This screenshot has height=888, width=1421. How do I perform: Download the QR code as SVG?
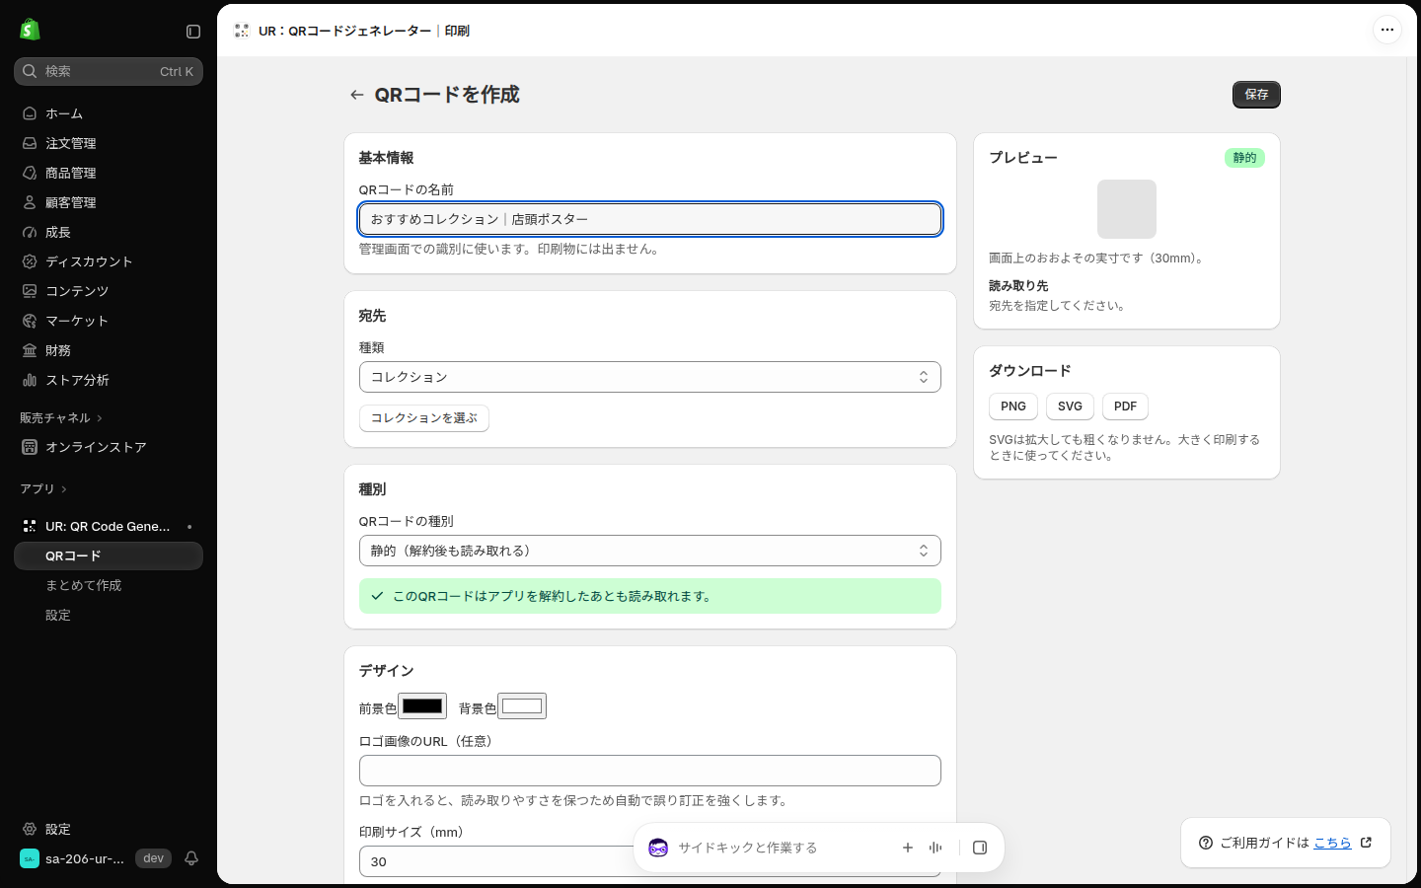[x=1070, y=407]
